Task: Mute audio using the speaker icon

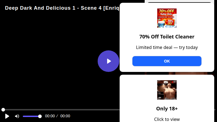Action: click(x=17, y=116)
